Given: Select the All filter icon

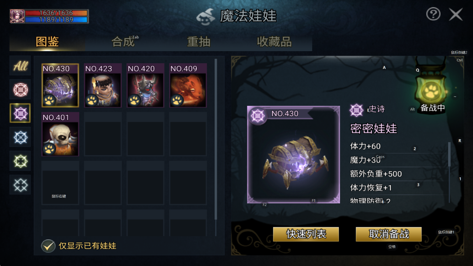Looking at the screenshot, I should click(x=20, y=66).
